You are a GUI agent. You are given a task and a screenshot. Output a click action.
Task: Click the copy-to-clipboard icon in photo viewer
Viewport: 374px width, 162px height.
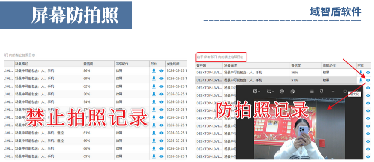pyautogui.click(x=292, y=91)
